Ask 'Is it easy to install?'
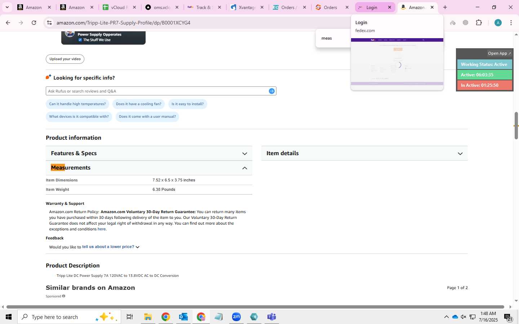 [187, 104]
